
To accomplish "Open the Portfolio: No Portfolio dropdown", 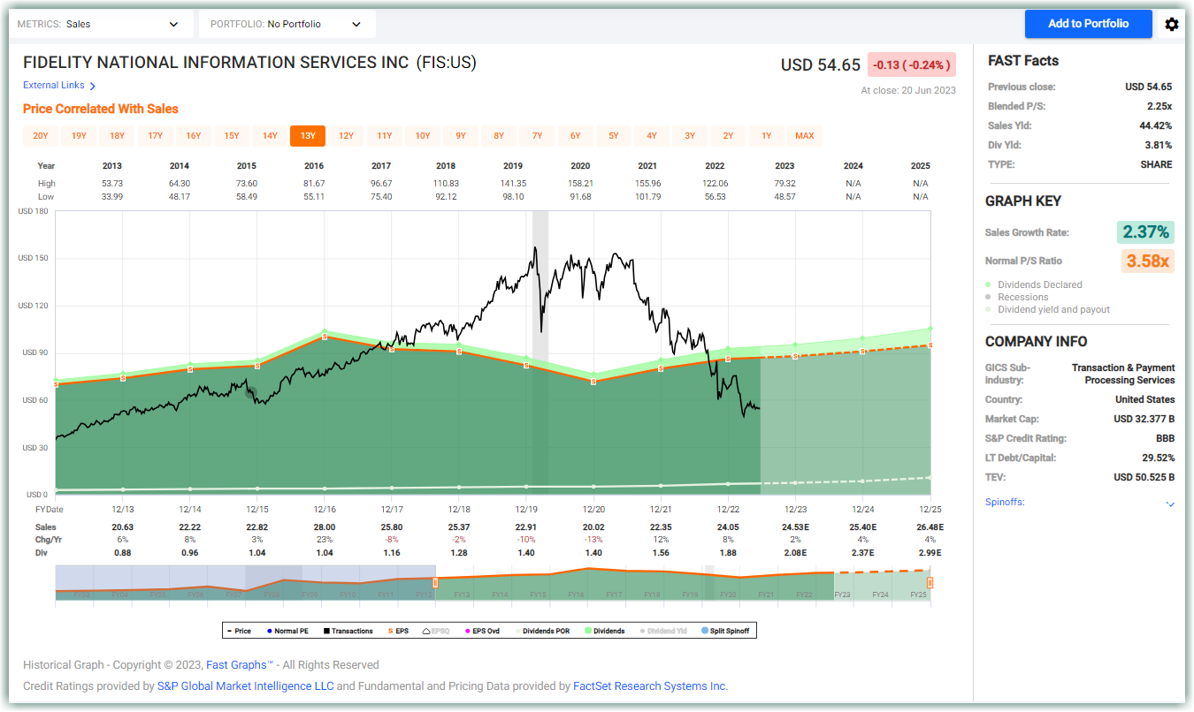I will [x=287, y=24].
